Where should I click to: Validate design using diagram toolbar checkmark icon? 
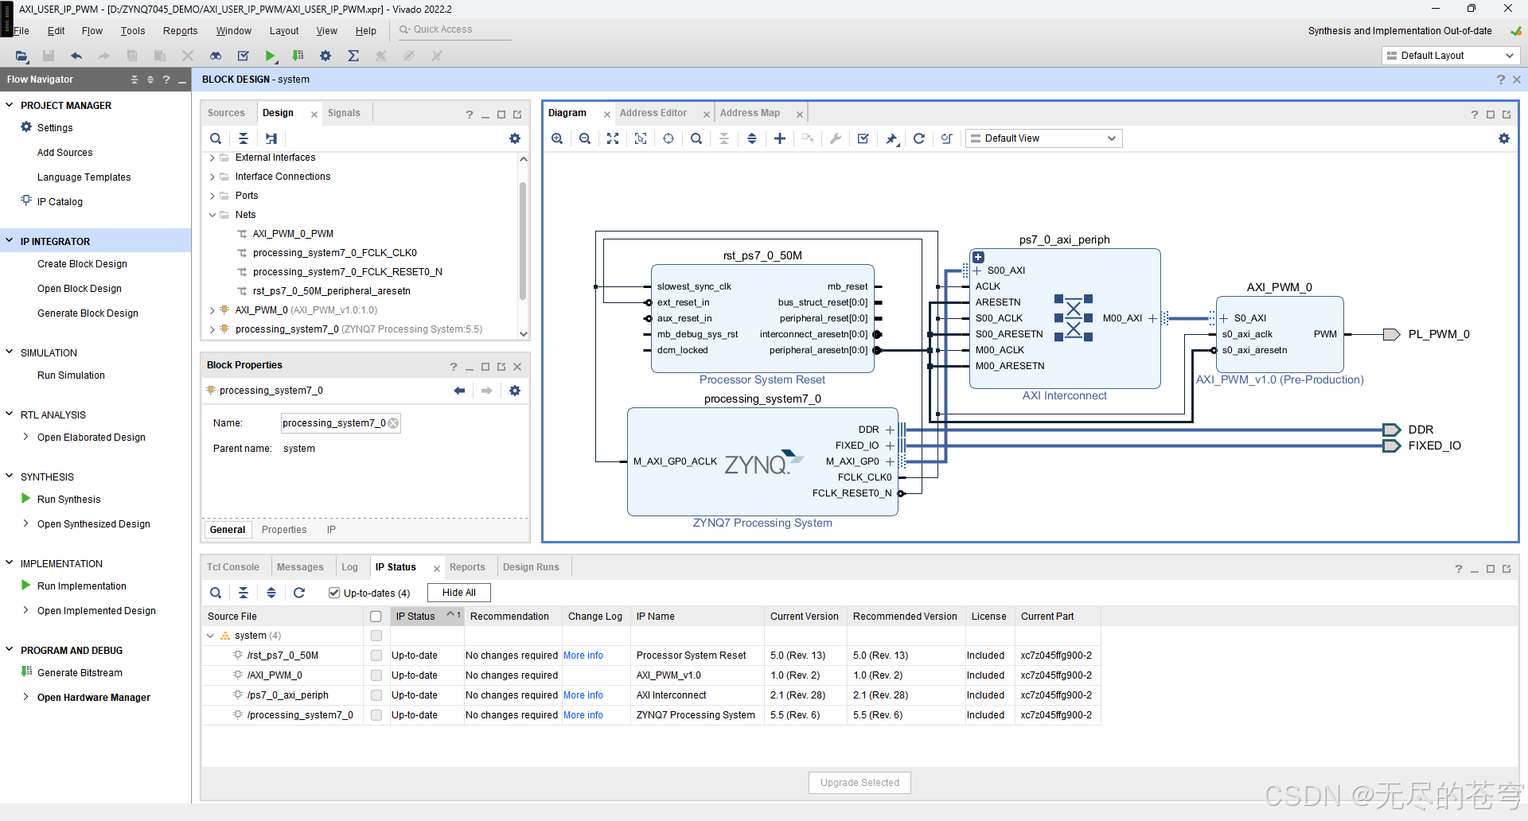point(863,138)
